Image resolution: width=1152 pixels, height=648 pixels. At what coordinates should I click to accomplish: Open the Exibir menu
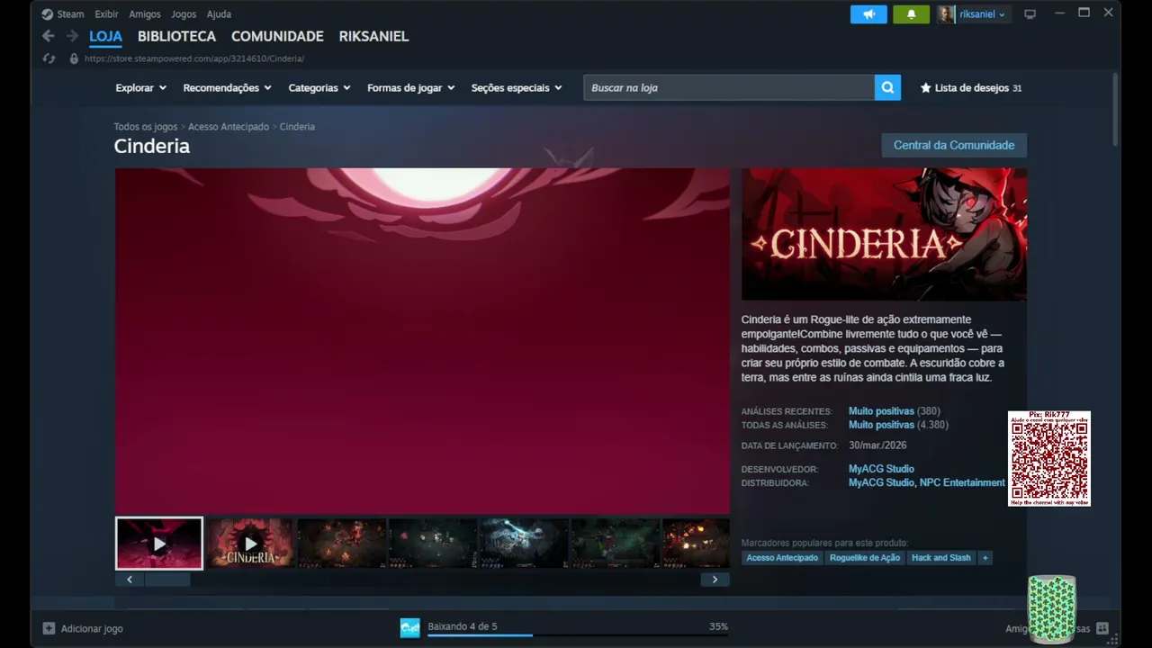106,14
